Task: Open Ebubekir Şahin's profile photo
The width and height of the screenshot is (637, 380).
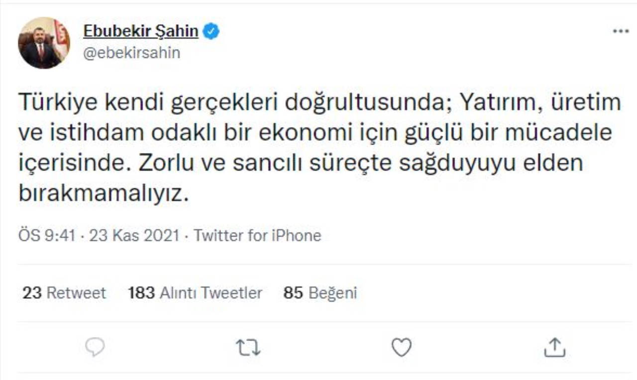Action: click(44, 43)
